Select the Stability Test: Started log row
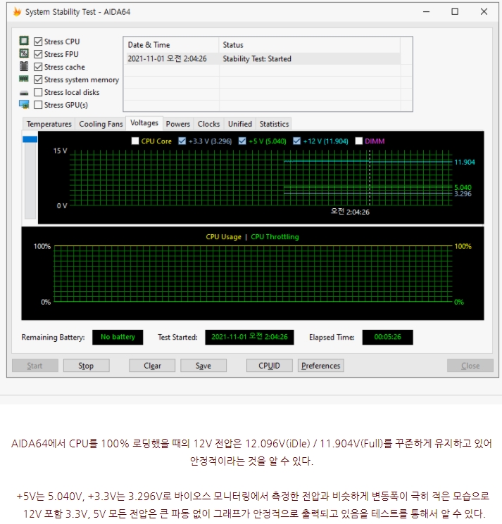 263,59
